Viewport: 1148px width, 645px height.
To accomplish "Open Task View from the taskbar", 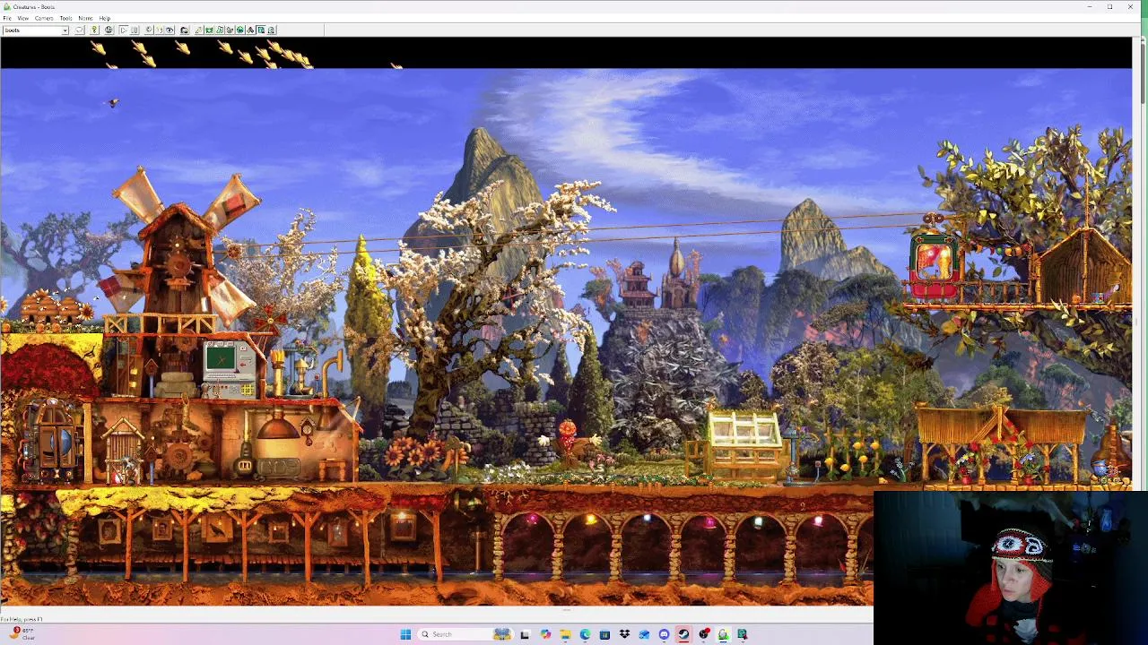I will click(525, 634).
